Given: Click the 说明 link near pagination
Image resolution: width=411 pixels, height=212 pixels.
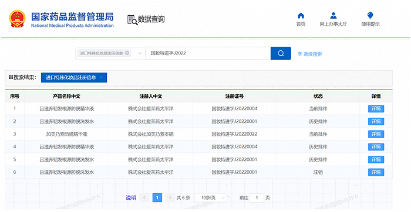Looking at the screenshot, I should 131,198.
